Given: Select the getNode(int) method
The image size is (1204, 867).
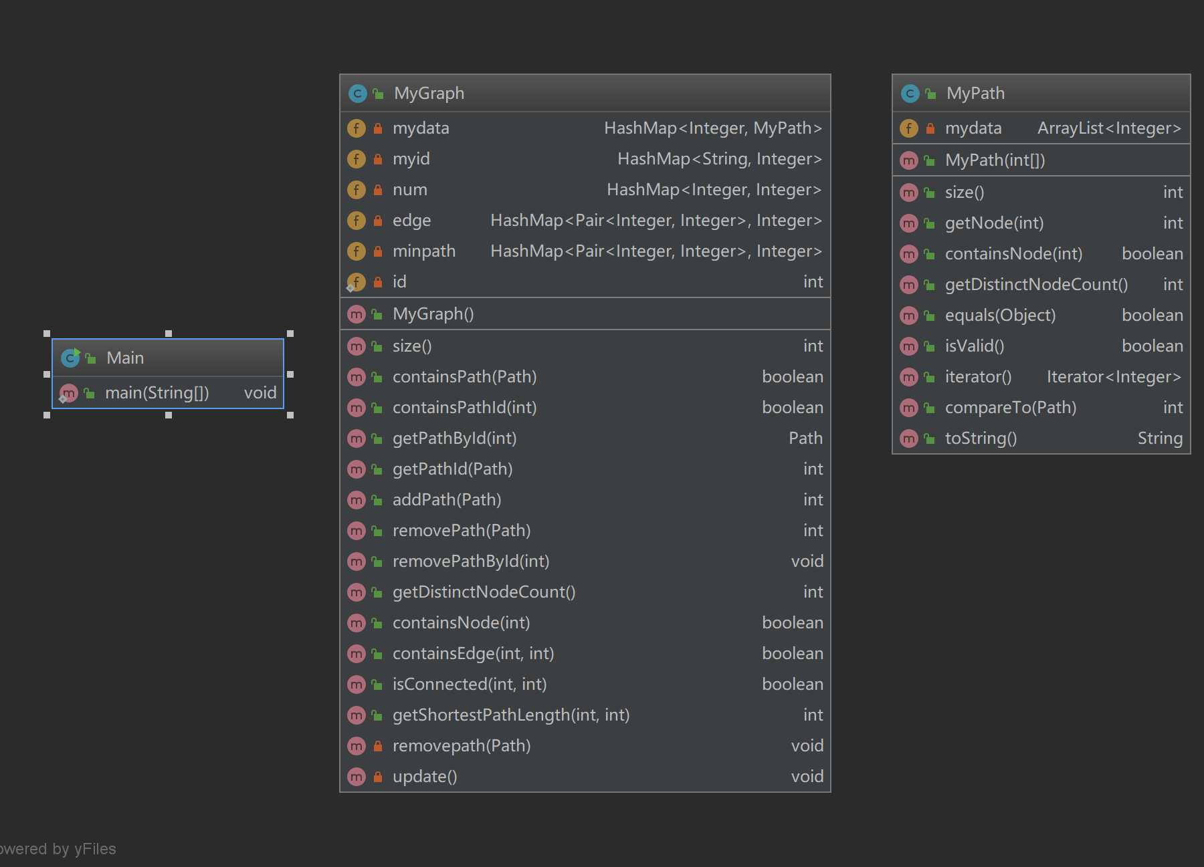Looking at the screenshot, I should point(1041,223).
